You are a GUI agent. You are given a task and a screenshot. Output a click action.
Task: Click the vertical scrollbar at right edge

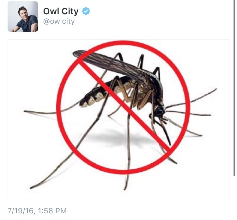pyautogui.click(x=234, y=88)
